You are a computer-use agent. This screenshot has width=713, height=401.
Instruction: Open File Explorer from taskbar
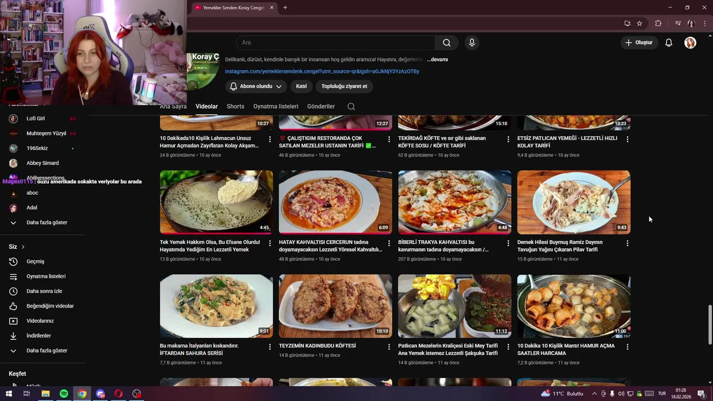pyautogui.click(x=46, y=394)
